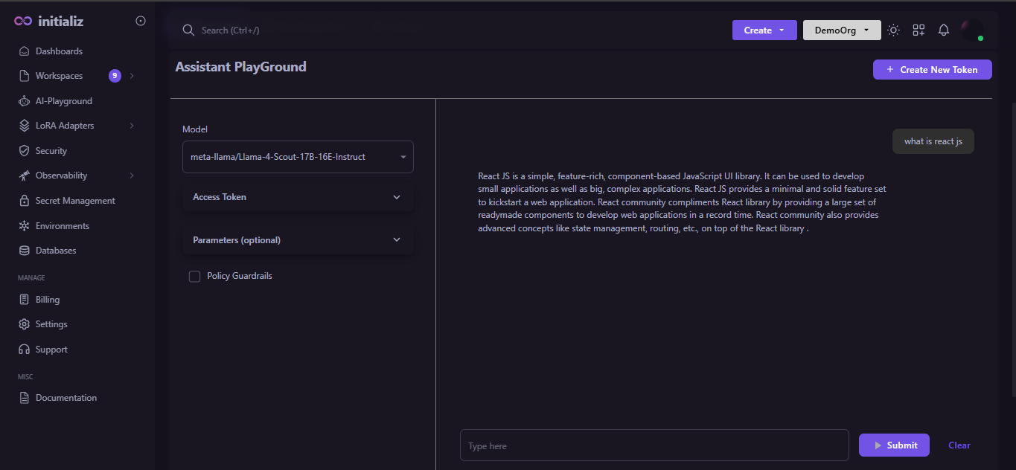1016x470 pixels.
Task: Open the Model selection dropdown
Action: (298, 157)
